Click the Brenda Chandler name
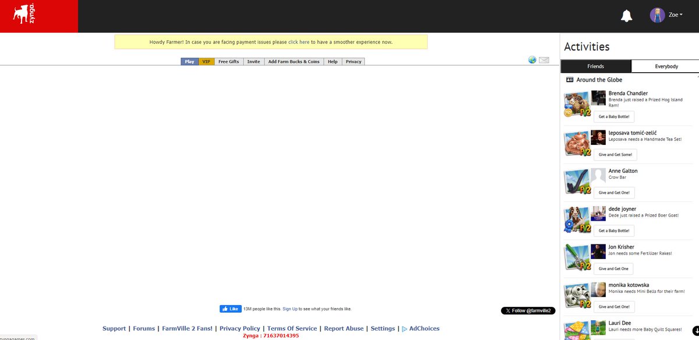The width and height of the screenshot is (699, 340). click(628, 93)
